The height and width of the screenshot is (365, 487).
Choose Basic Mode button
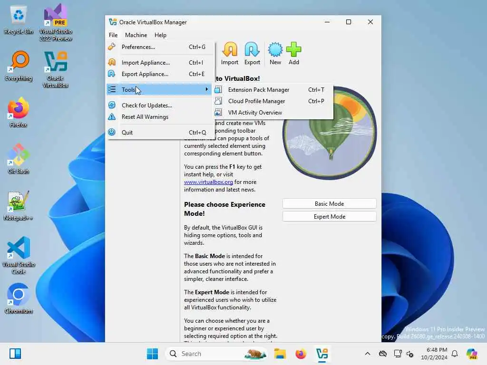pos(329,203)
